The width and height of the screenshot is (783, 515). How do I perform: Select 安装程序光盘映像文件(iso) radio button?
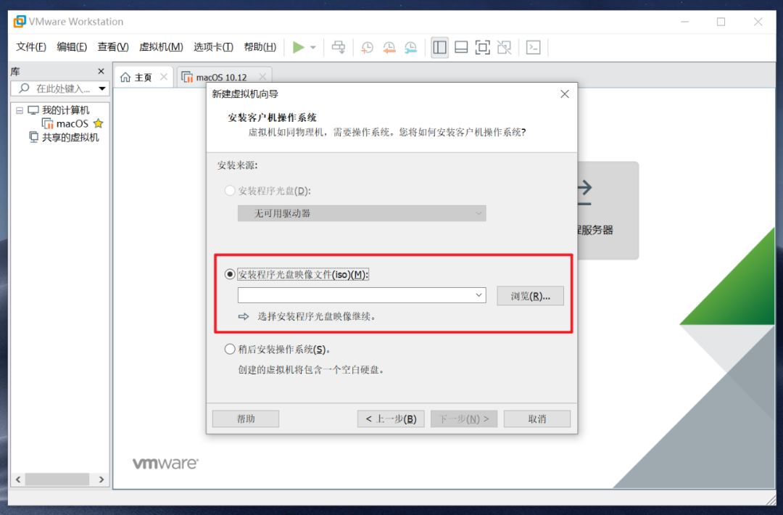[230, 274]
